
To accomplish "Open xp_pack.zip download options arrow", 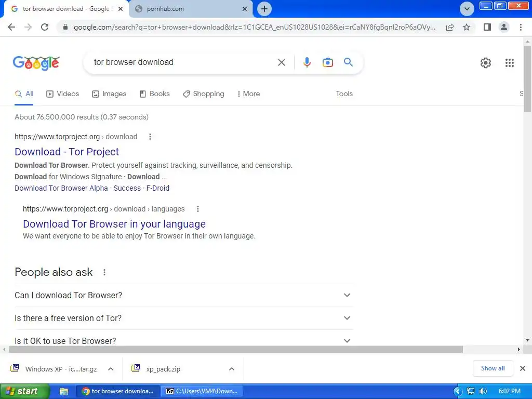I will (x=232, y=369).
